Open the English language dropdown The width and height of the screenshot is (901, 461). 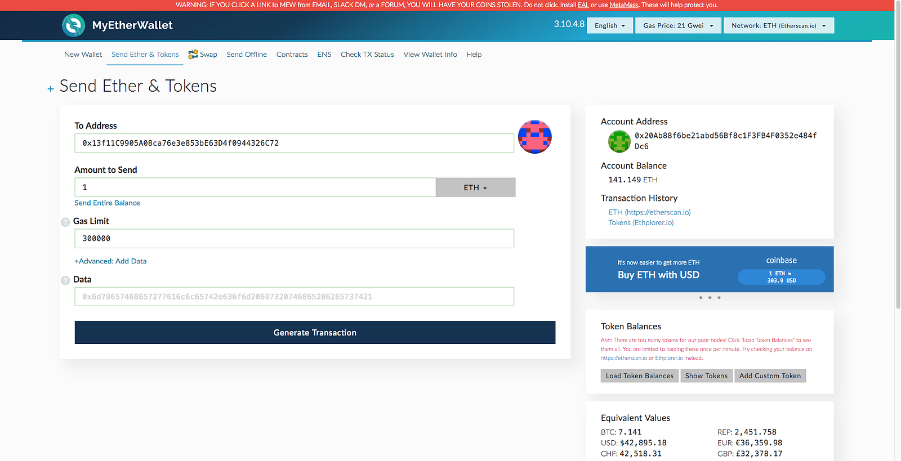click(610, 25)
